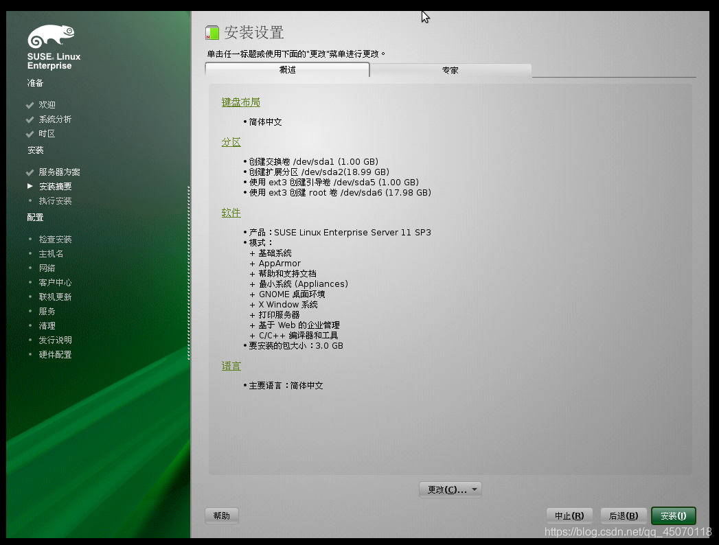Go back with the 后退(B) button
Screen dimensions: 719x545
(x=623, y=515)
